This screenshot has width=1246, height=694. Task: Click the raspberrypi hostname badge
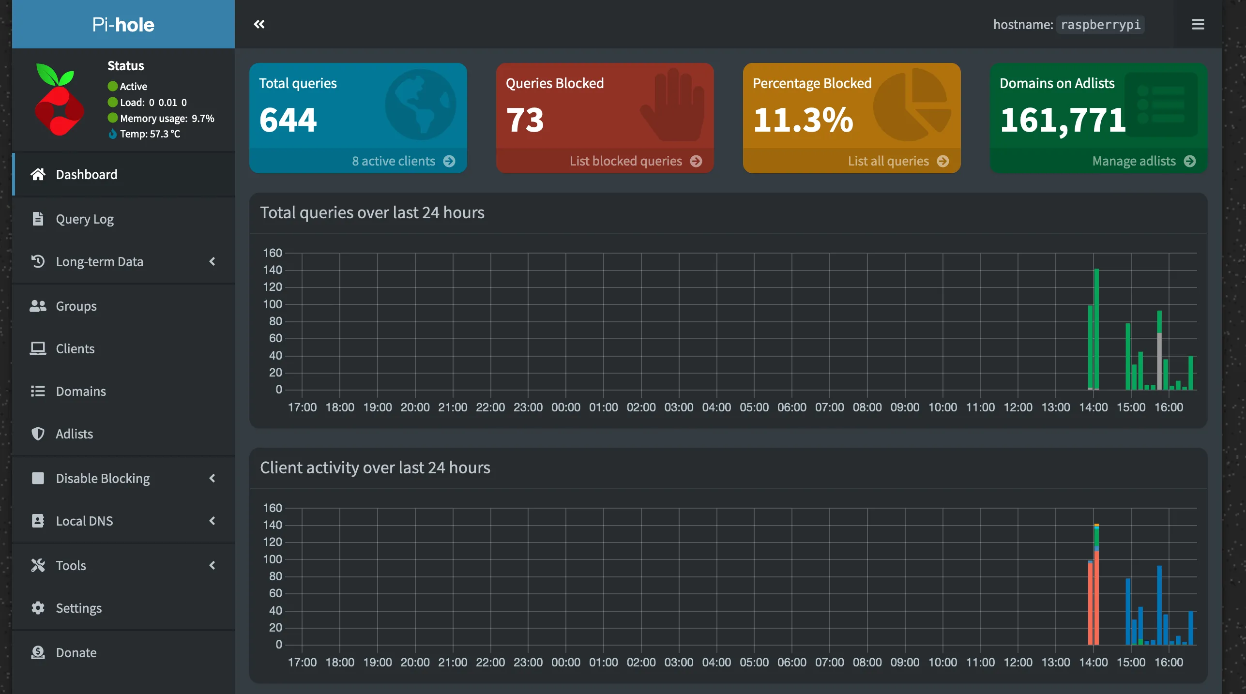[1100, 25]
